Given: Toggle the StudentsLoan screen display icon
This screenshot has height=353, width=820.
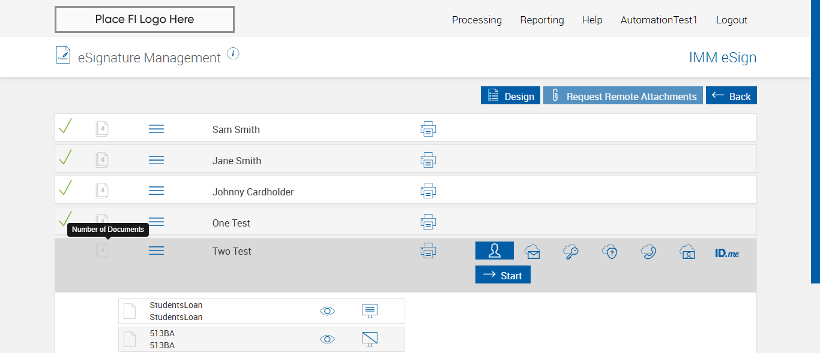Looking at the screenshot, I should 370,311.
